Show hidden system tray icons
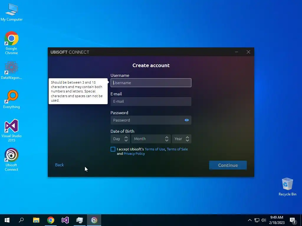Screen dimensions: 302x226 tap(250, 220)
